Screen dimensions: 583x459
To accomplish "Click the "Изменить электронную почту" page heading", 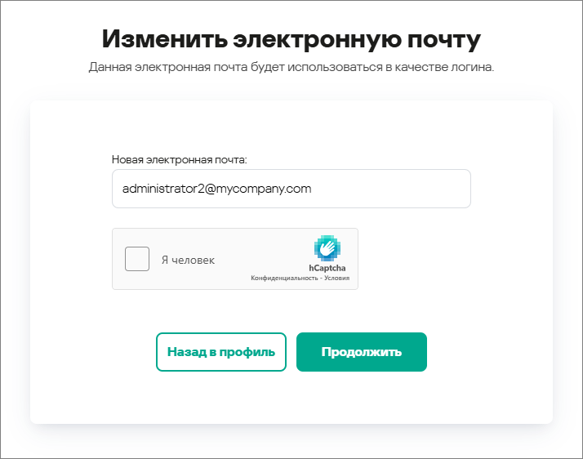I will [x=291, y=38].
